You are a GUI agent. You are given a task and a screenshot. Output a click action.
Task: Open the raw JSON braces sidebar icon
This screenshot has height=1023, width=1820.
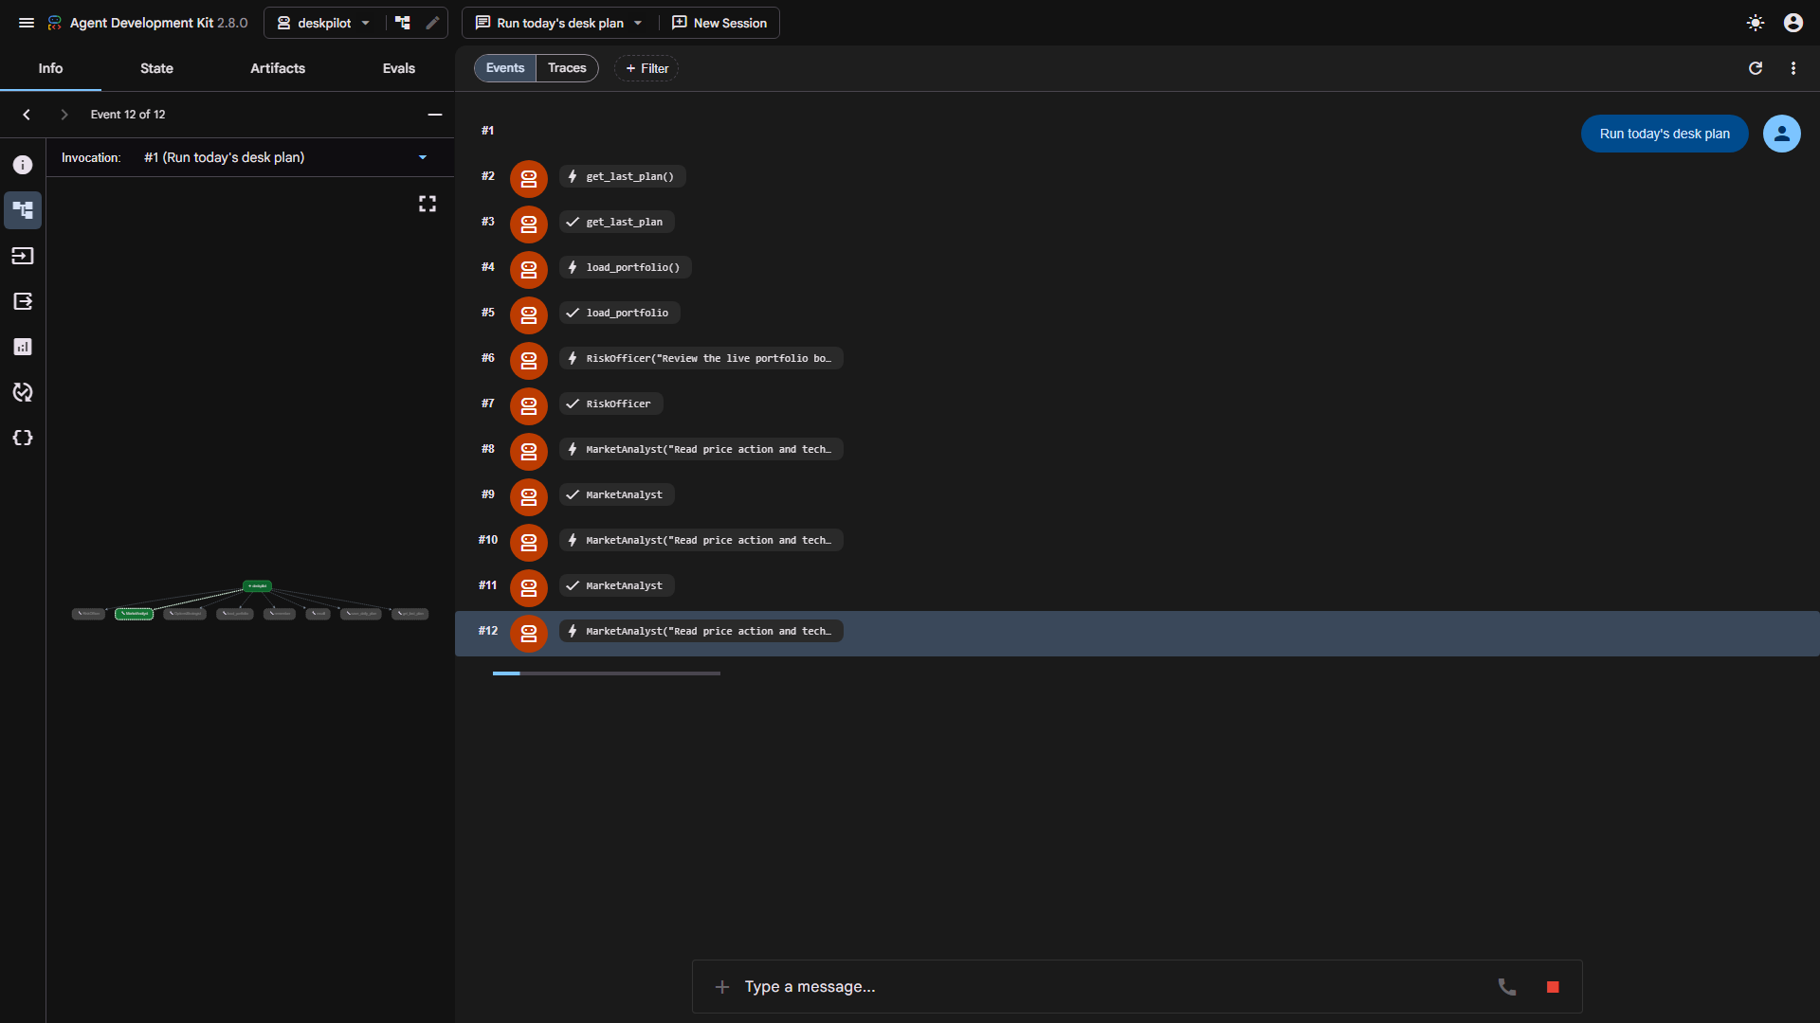click(23, 438)
